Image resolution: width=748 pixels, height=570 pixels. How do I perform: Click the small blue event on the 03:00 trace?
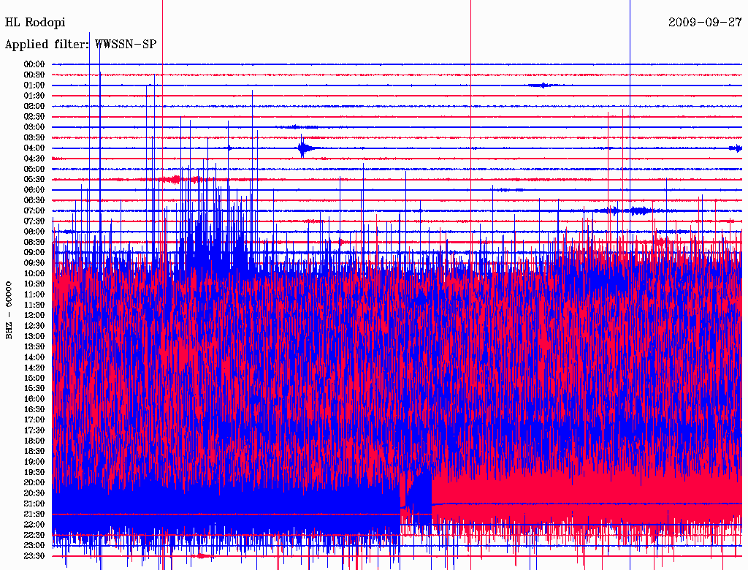tap(296, 127)
